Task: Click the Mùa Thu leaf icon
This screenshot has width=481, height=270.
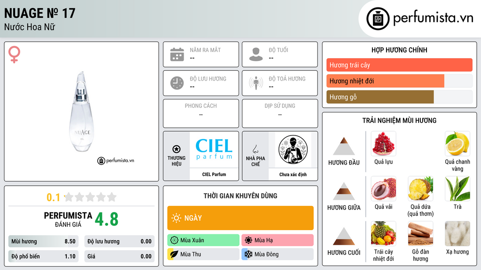Action: coord(174,254)
